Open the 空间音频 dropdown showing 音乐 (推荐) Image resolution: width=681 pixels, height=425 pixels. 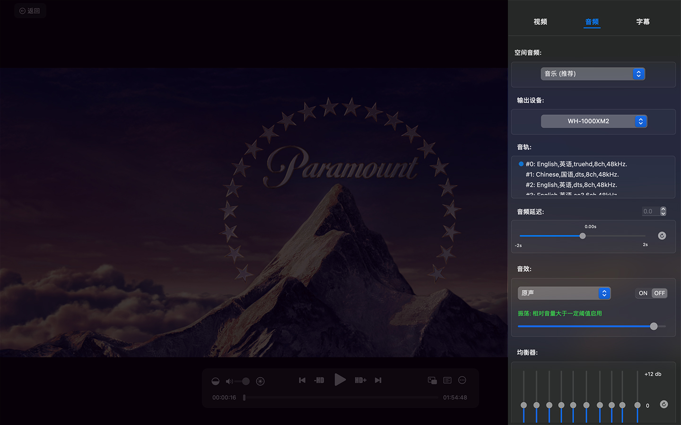pyautogui.click(x=593, y=74)
